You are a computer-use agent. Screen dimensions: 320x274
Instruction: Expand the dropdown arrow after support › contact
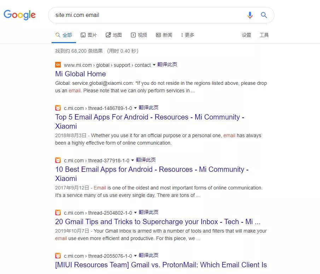click(x=154, y=65)
